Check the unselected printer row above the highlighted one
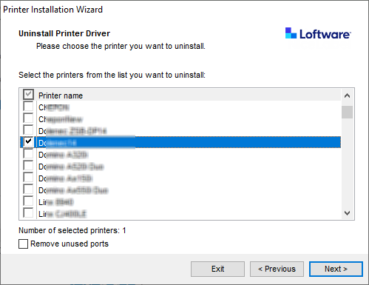369x285 pixels. 28,130
